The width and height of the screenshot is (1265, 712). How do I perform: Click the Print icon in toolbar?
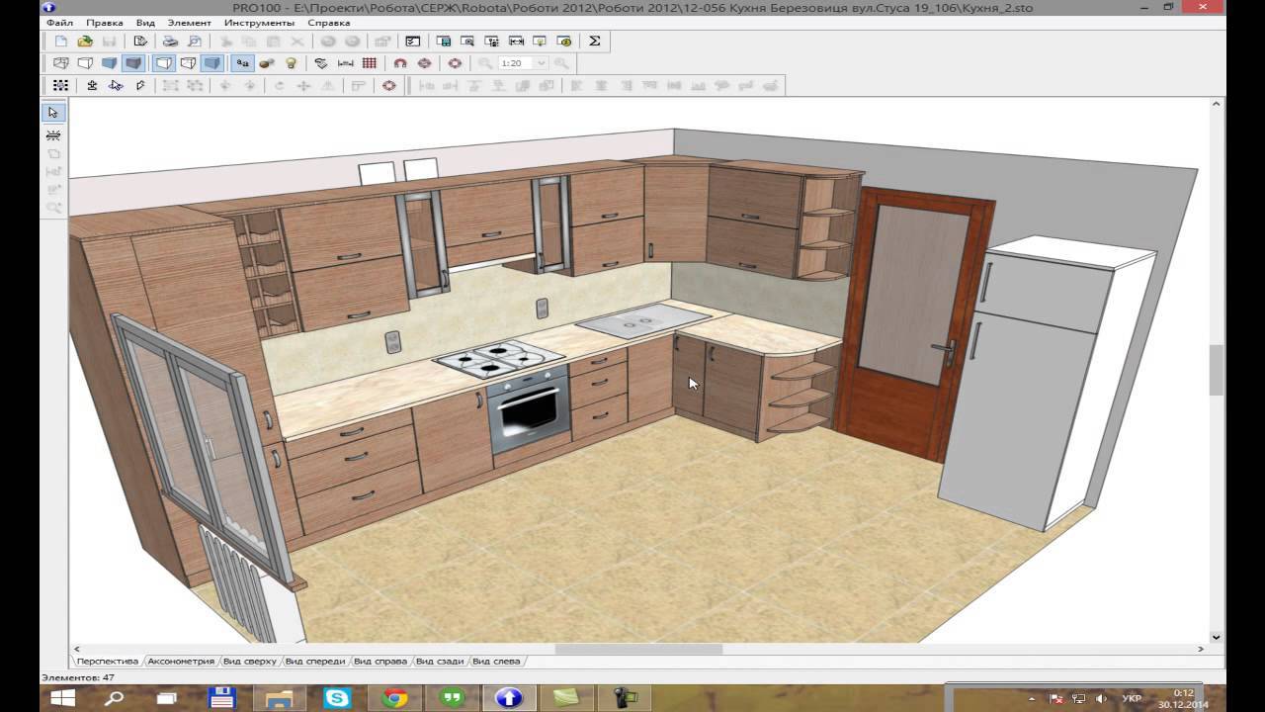170,42
